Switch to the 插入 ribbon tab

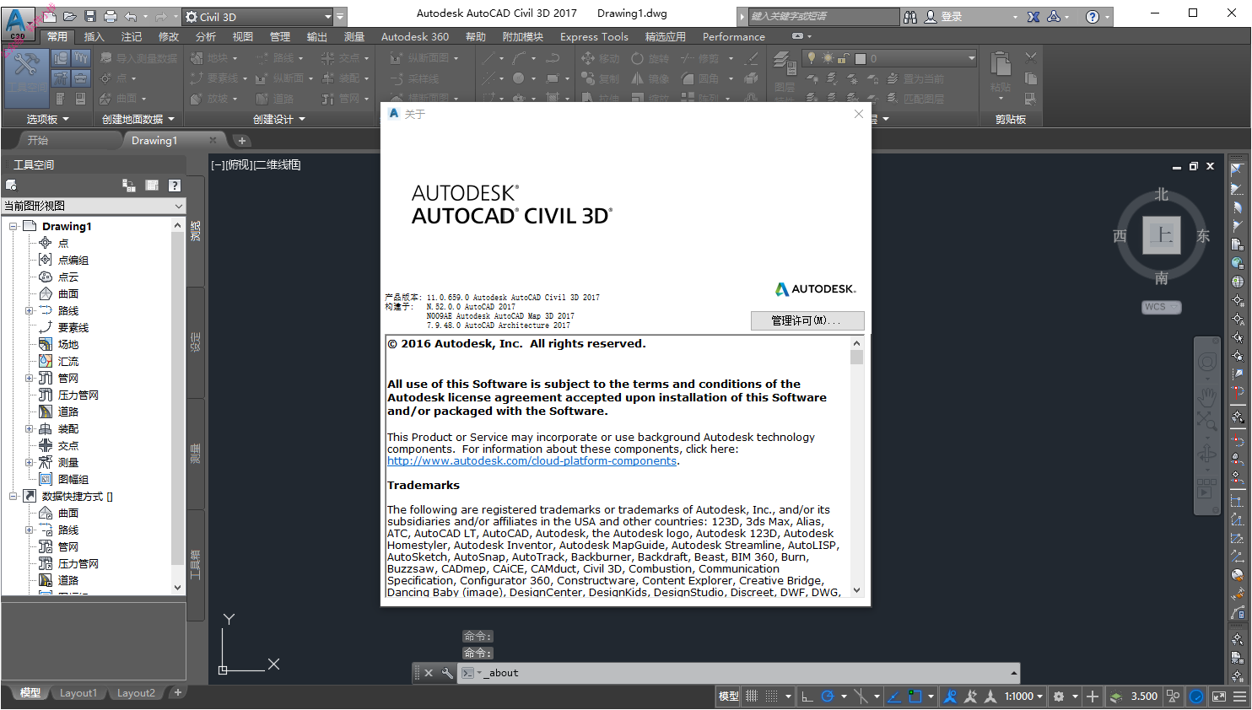pyautogui.click(x=94, y=37)
